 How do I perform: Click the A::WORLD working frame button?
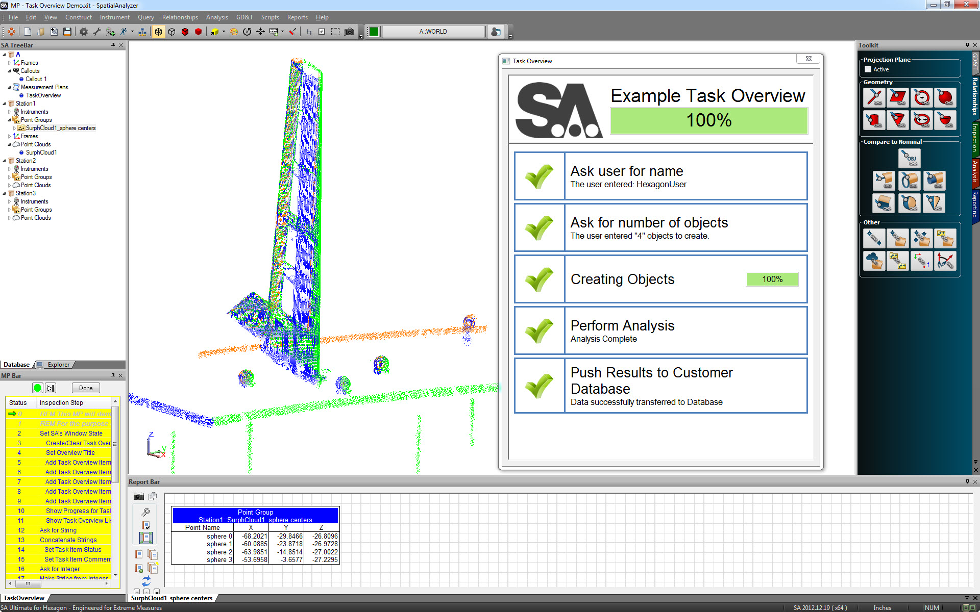433,32
